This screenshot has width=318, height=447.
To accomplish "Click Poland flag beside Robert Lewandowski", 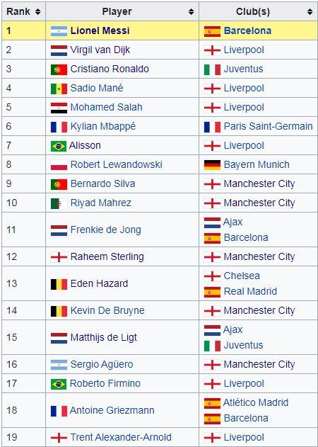I will coord(59,165).
